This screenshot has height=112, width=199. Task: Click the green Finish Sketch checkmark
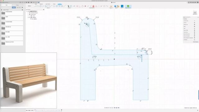pos(128,6)
